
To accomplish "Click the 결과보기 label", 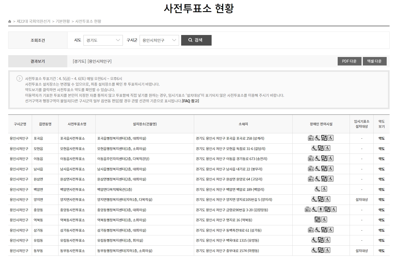I will point(38,61).
